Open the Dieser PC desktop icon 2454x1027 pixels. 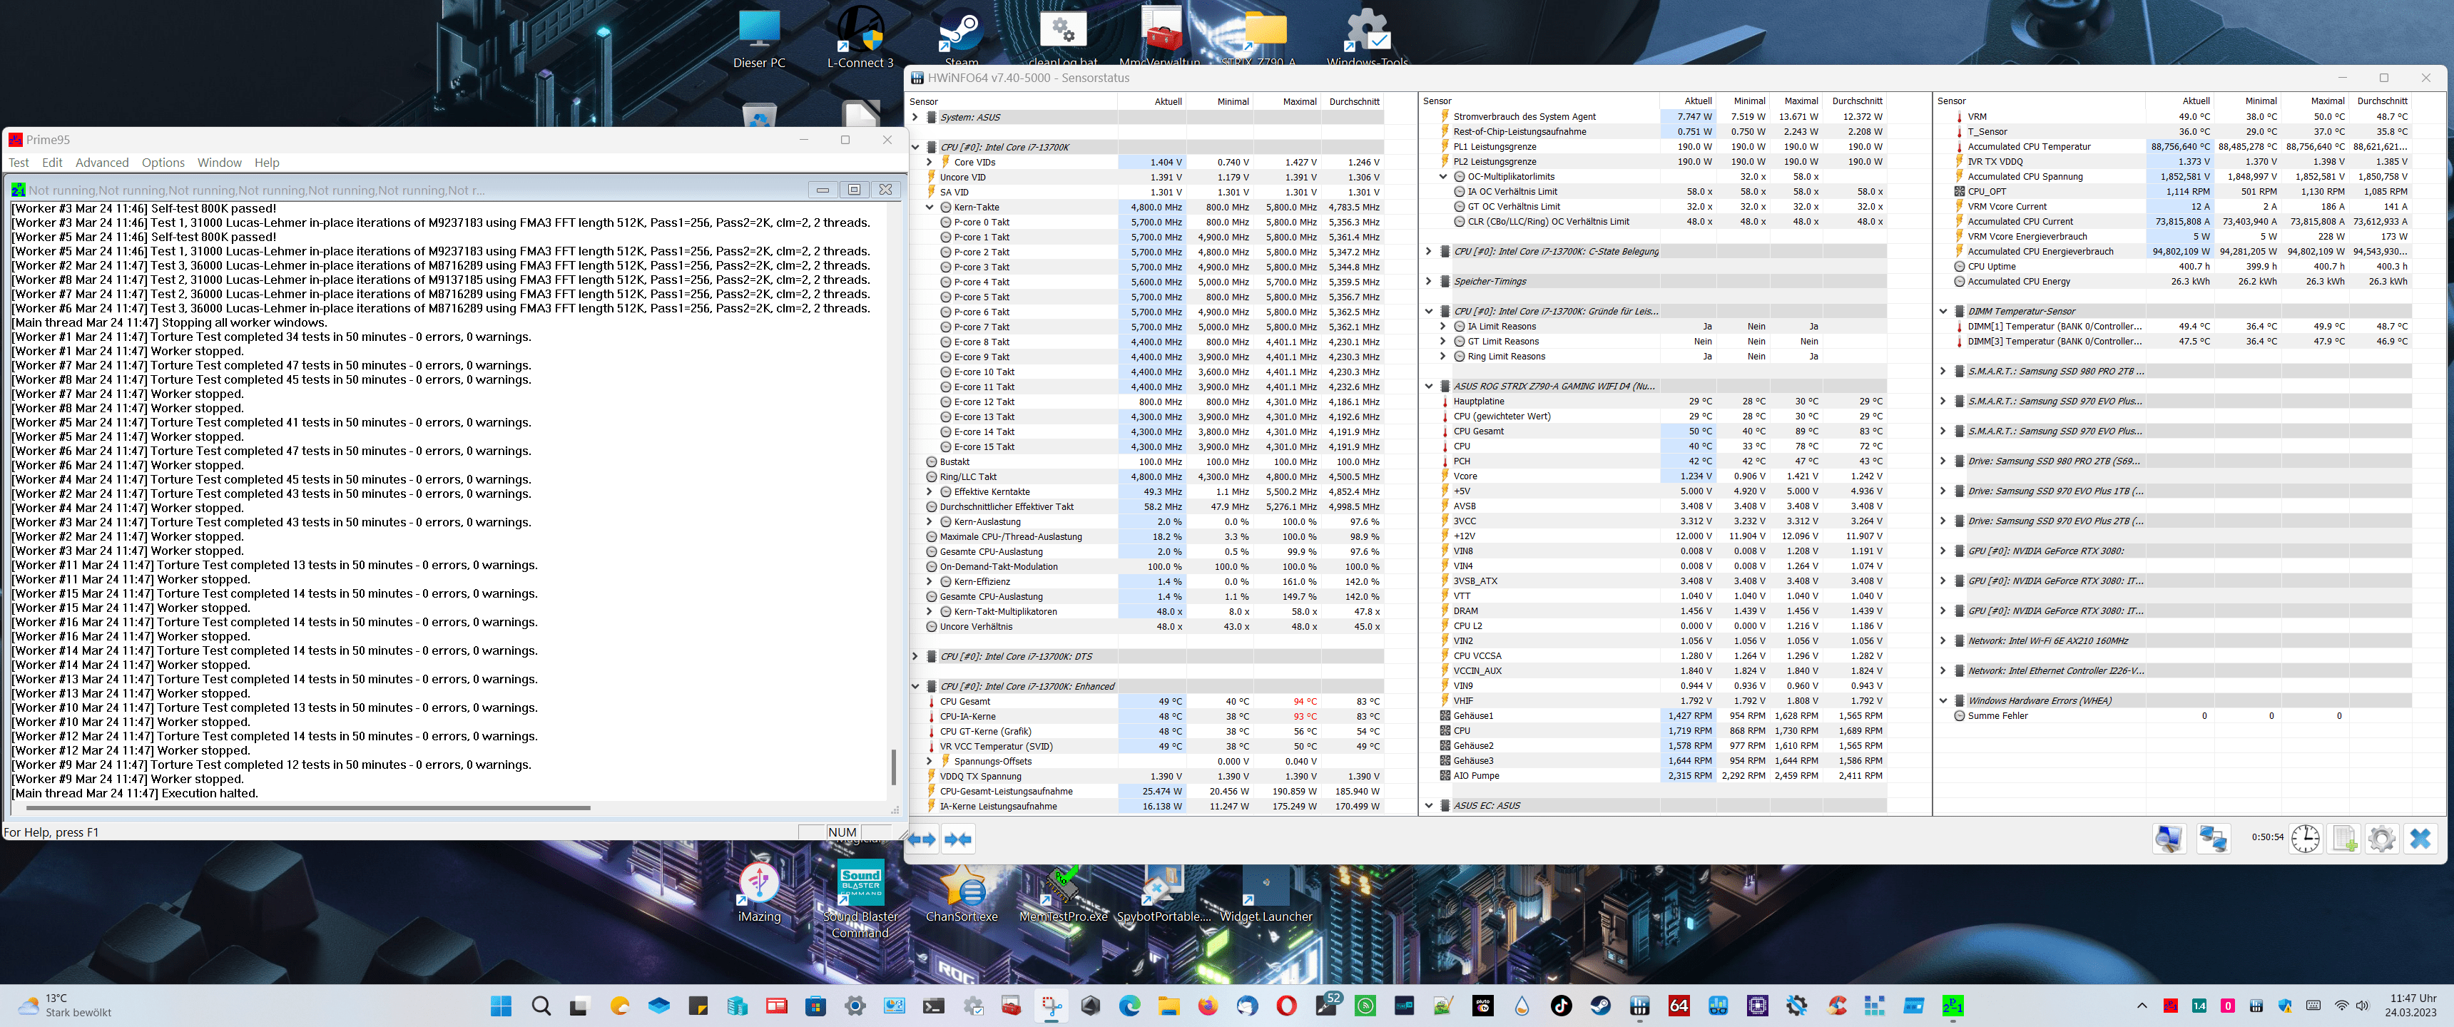pos(759,39)
